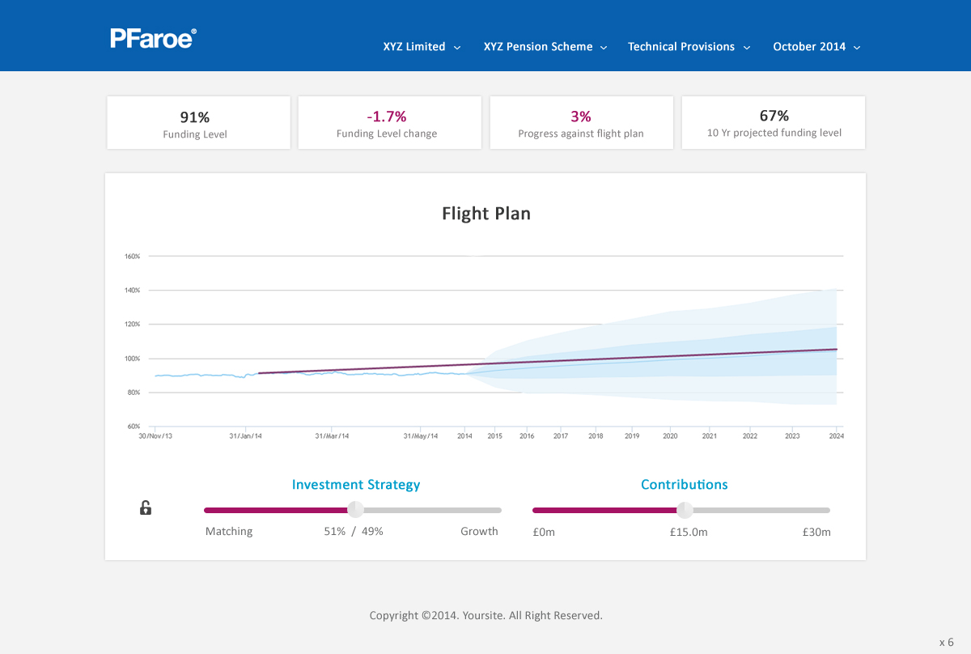Screen dimensions: 971x654
Task: Open the Technical Provisions dropdown
Action: tap(689, 47)
